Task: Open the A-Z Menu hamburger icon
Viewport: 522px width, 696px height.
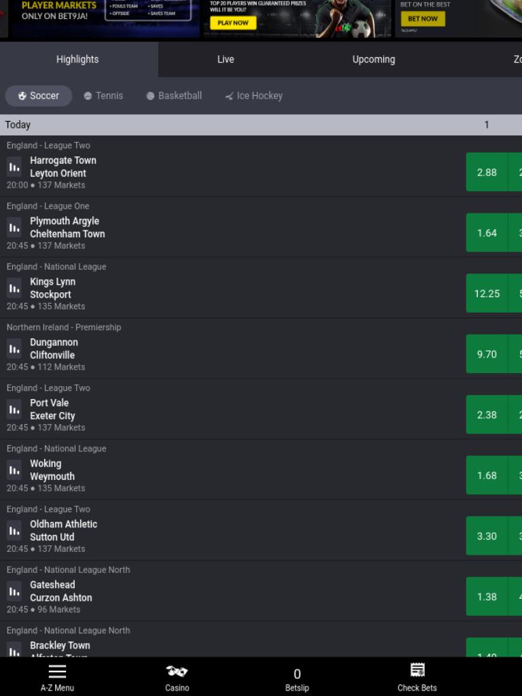Action: [x=57, y=671]
